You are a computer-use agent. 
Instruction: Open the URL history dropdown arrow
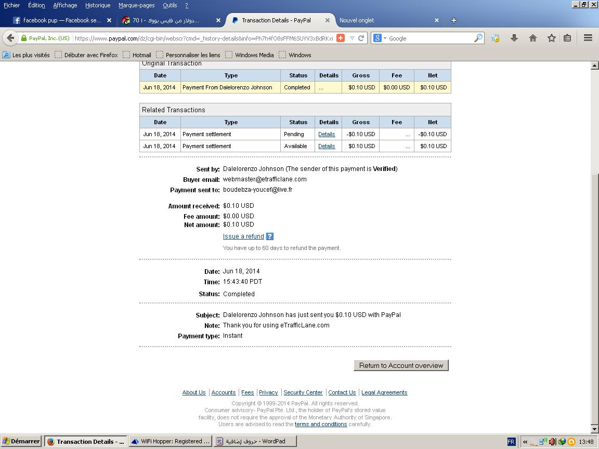(x=352, y=38)
